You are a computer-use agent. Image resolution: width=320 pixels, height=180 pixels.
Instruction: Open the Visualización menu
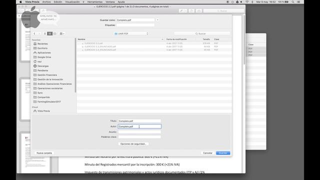pyautogui.click(x=72, y=2)
